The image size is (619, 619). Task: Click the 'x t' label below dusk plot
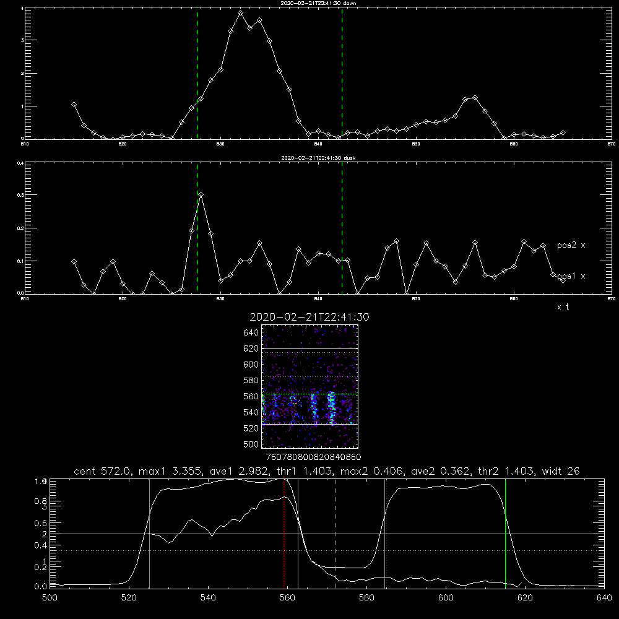563,307
